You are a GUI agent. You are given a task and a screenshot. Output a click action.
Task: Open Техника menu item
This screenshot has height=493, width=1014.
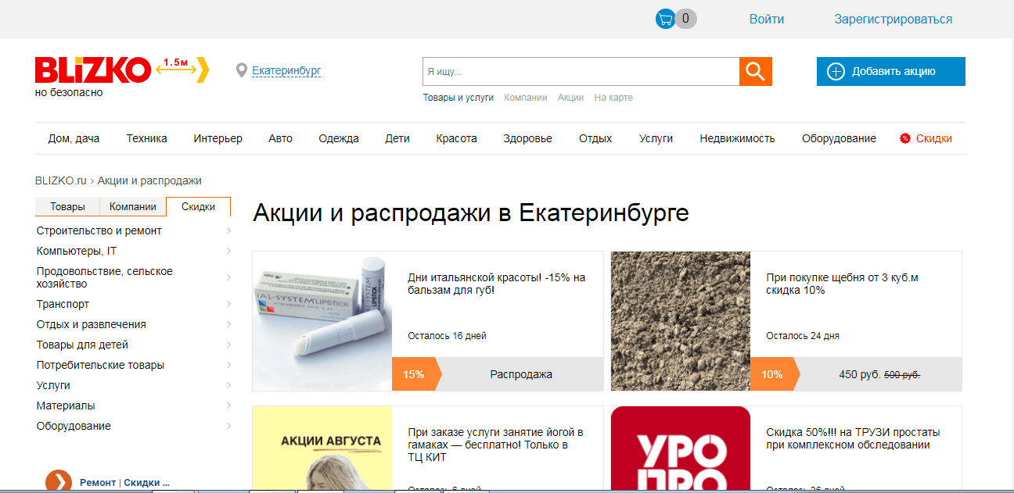click(x=147, y=138)
